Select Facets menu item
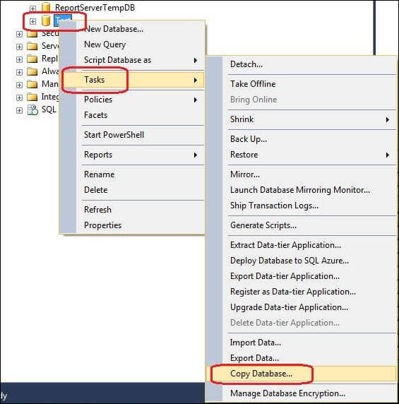The image size is (399, 404). coord(132,115)
